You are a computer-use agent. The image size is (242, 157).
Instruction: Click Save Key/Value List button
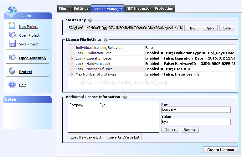(124, 137)
